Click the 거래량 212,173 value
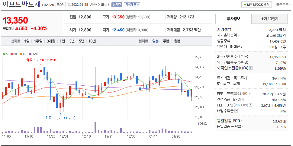The width and height of the screenshot is (293, 146). click(187, 17)
